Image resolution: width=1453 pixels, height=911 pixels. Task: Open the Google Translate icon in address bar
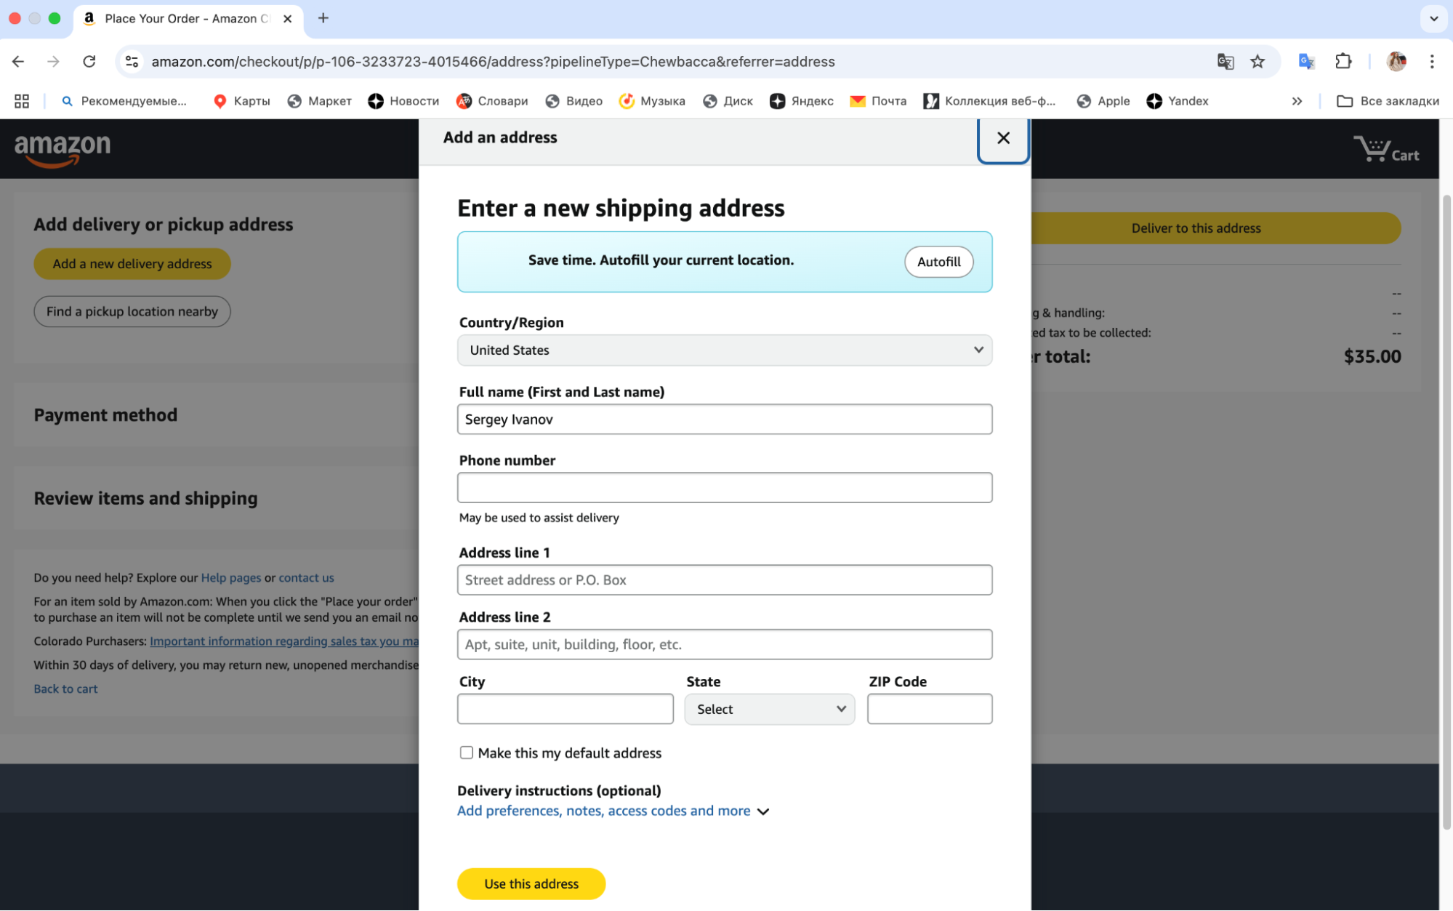click(x=1225, y=62)
